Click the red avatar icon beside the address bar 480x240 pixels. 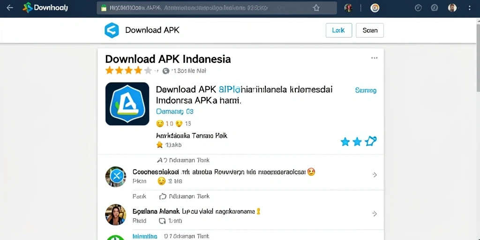[x=348, y=8]
